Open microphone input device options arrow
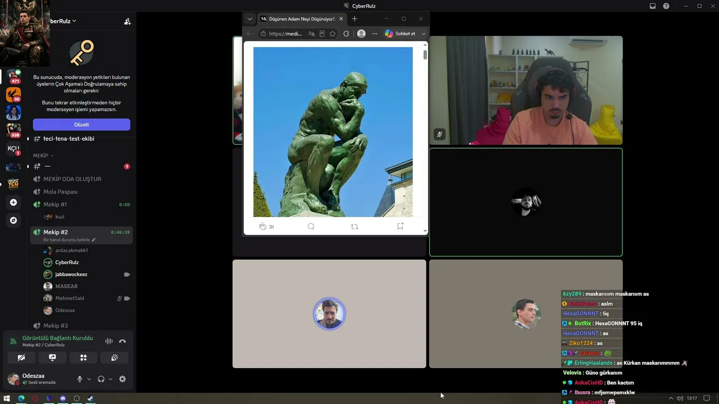Screen dimensions: 719x404 pyautogui.click(x=89, y=379)
